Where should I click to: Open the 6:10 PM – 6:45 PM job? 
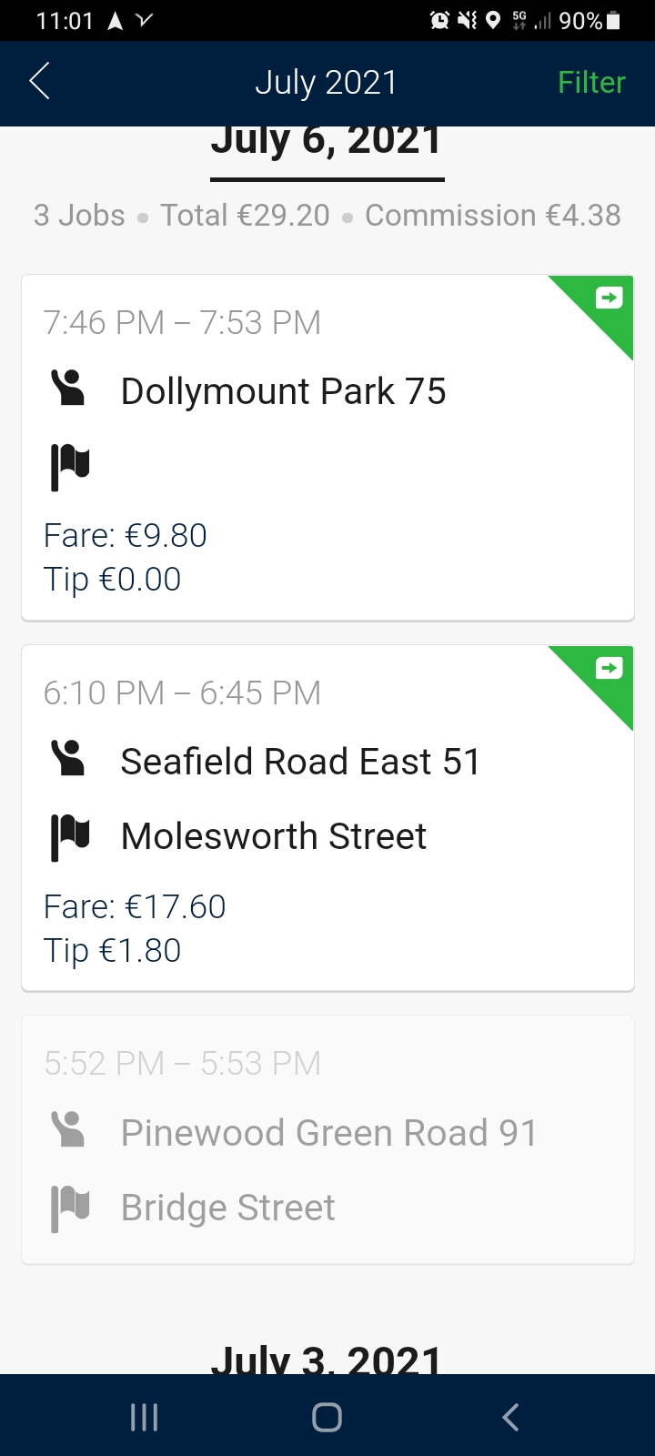click(x=182, y=693)
